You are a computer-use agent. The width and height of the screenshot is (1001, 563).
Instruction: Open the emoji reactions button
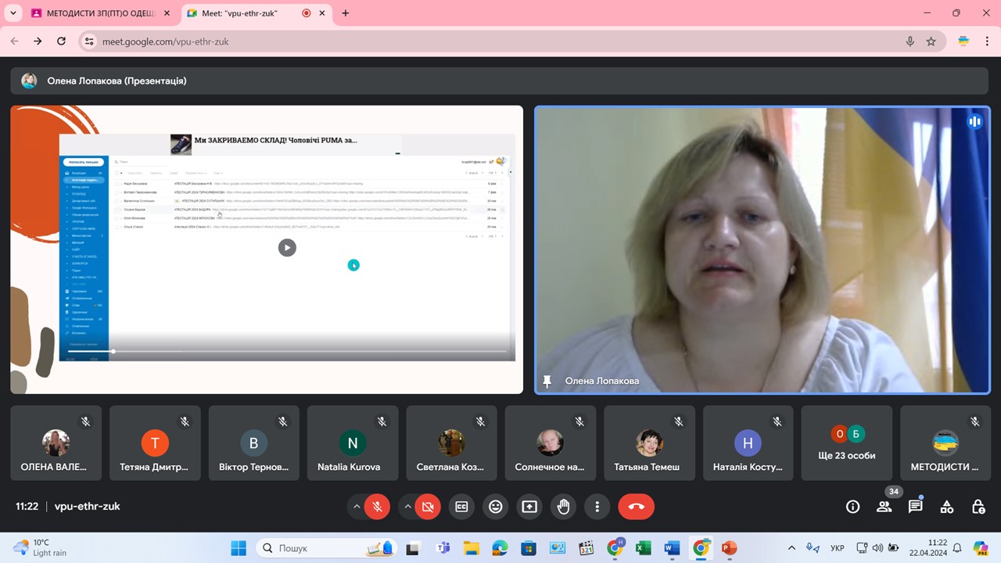[495, 507]
